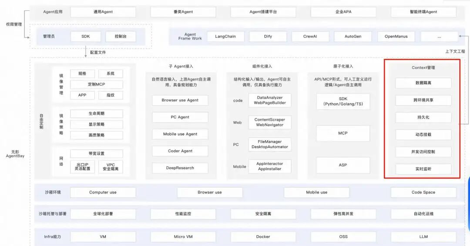Click the 并发访问控制 box
Image resolution: width=470 pixels, height=246 pixels.
pyautogui.click(x=423, y=152)
